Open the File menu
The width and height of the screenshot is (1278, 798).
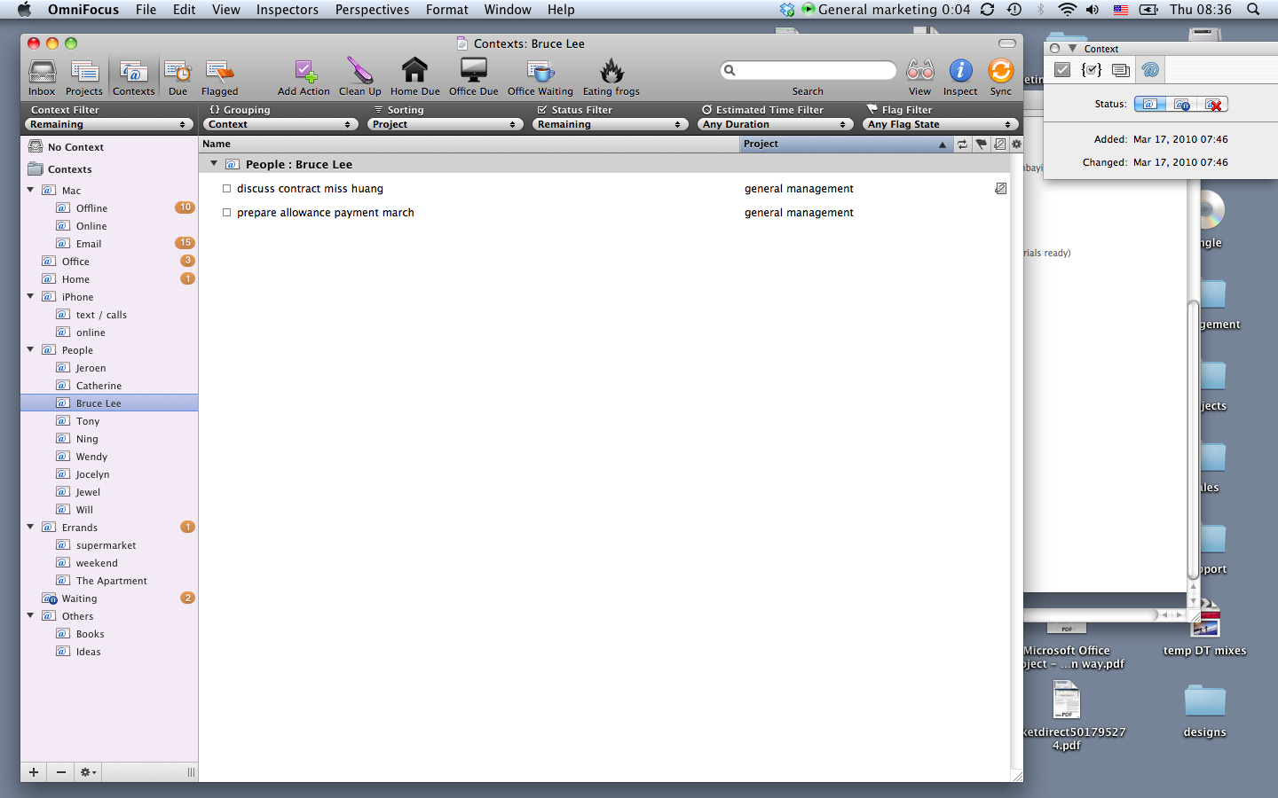(146, 10)
